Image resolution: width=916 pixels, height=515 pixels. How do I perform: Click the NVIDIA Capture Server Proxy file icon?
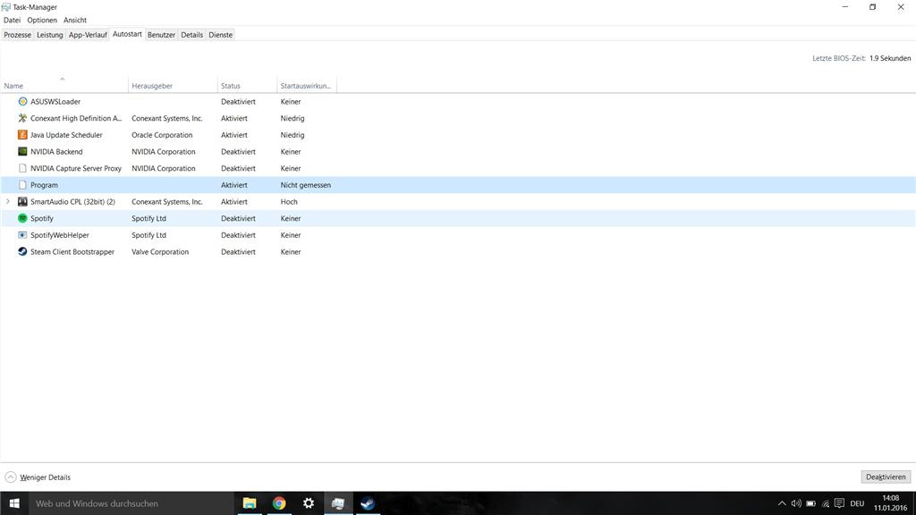[22, 168]
